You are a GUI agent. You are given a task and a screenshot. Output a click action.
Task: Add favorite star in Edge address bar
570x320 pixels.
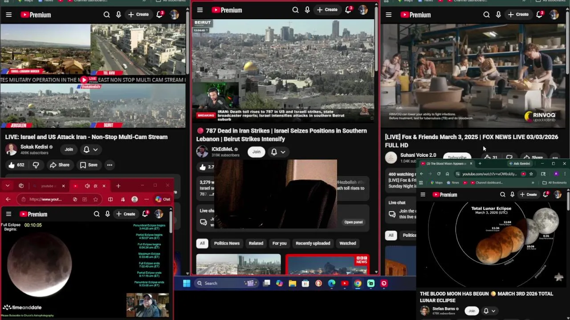click(x=95, y=199)
